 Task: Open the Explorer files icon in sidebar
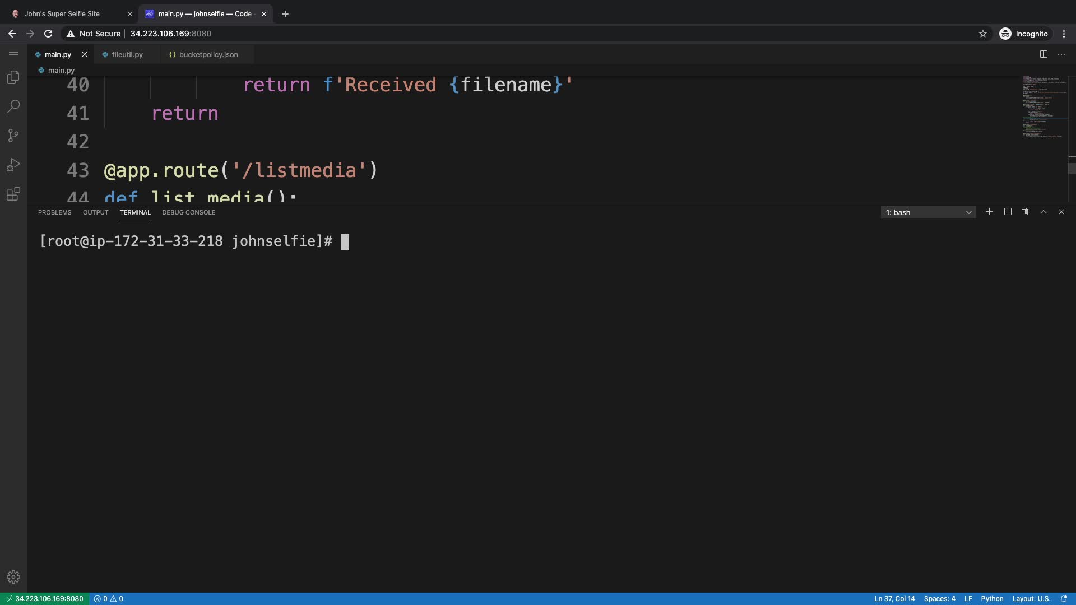tap(13, 77)
